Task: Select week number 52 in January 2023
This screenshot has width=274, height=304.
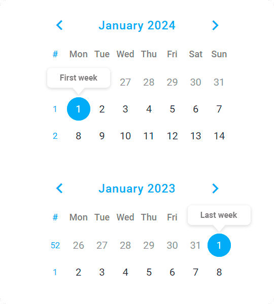Action: [x=55, y=245]
